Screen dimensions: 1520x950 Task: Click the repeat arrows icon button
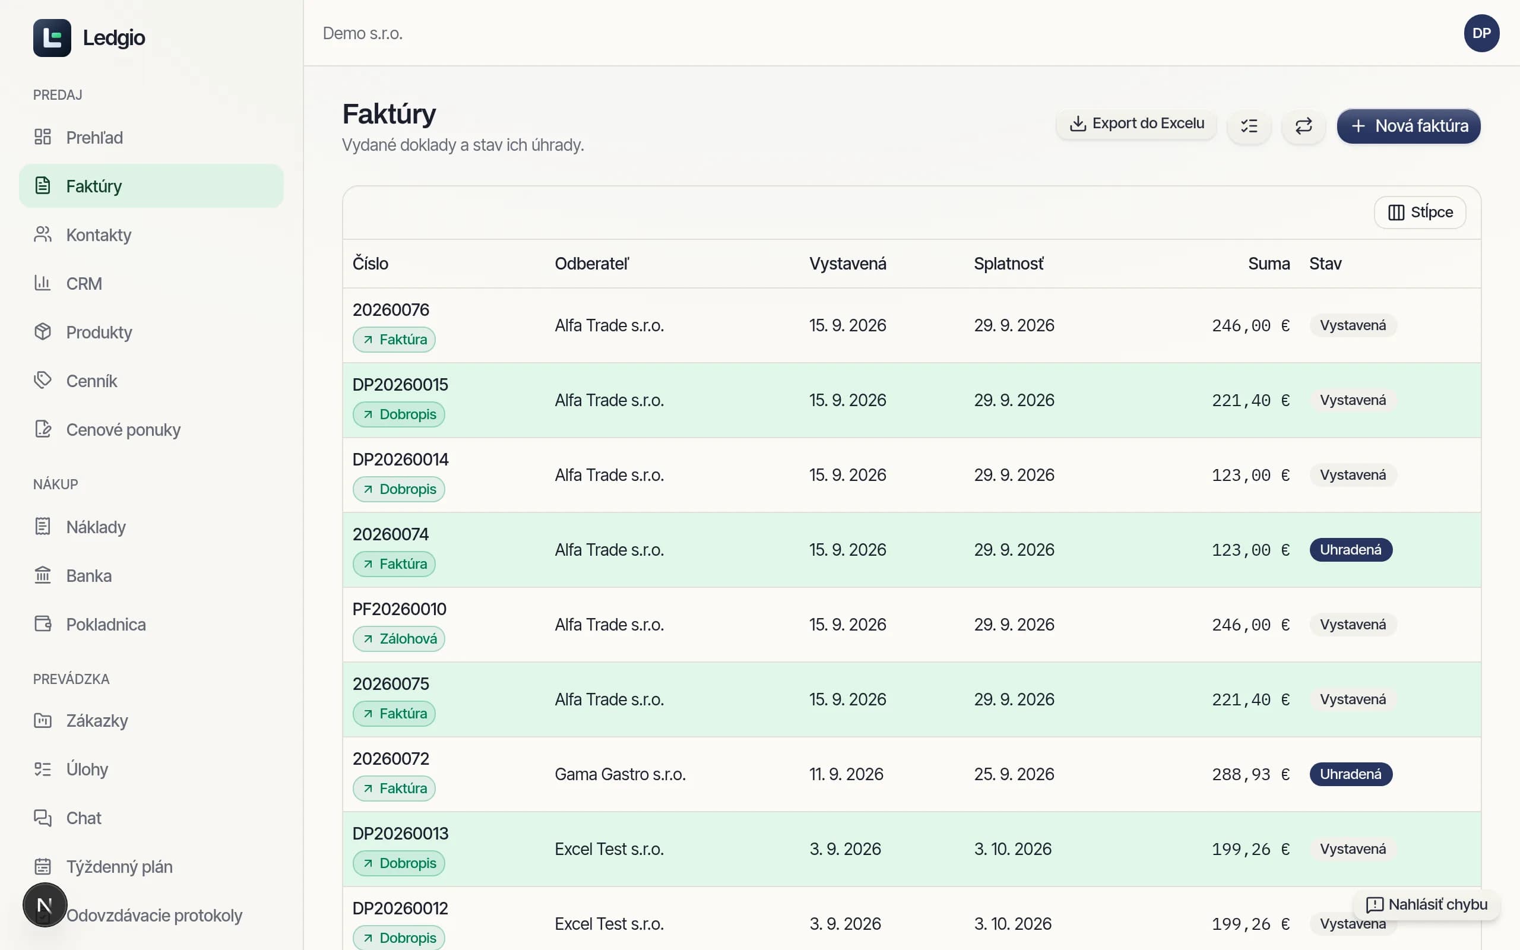1303,126
